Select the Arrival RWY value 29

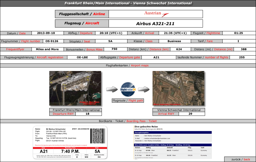point(190,114)
